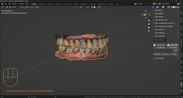Open the Add menu in viewport header

pos(32,7)
